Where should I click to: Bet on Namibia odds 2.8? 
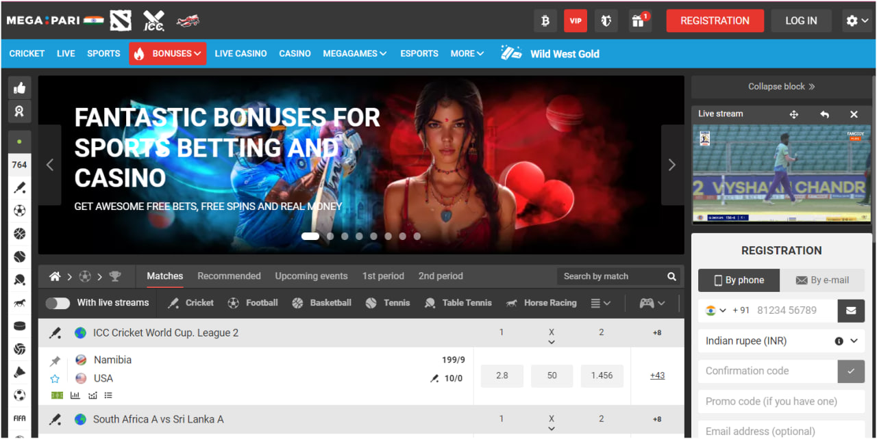point(502,376)
